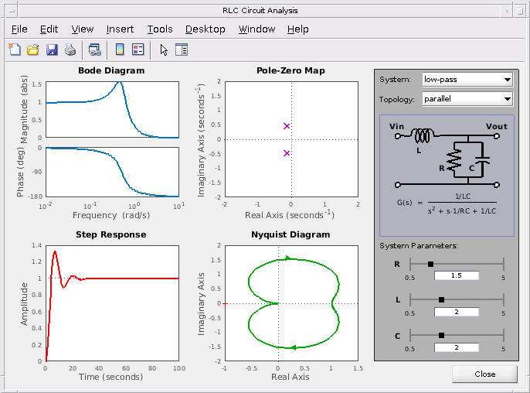
Task: Print figure using the printer icon
Action: (x=70, y=50)
